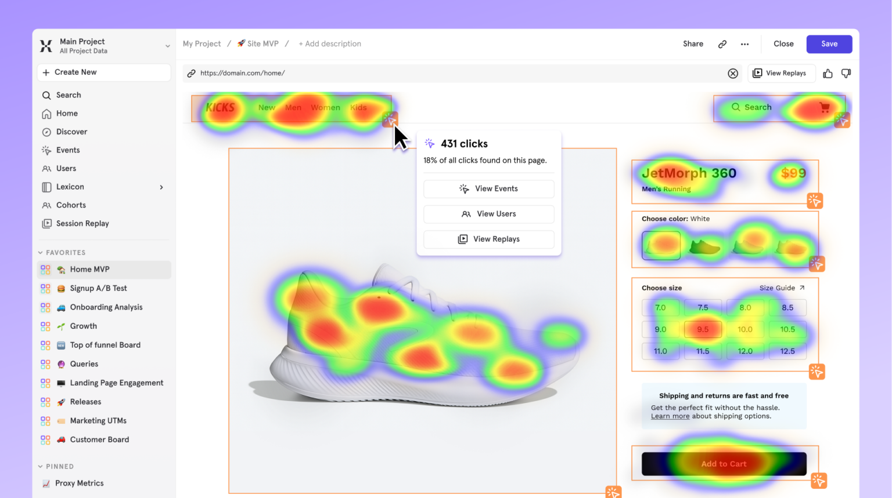Save the heatmap report
Viewport: 892px width, 498px height.
(x=829, y=43)
